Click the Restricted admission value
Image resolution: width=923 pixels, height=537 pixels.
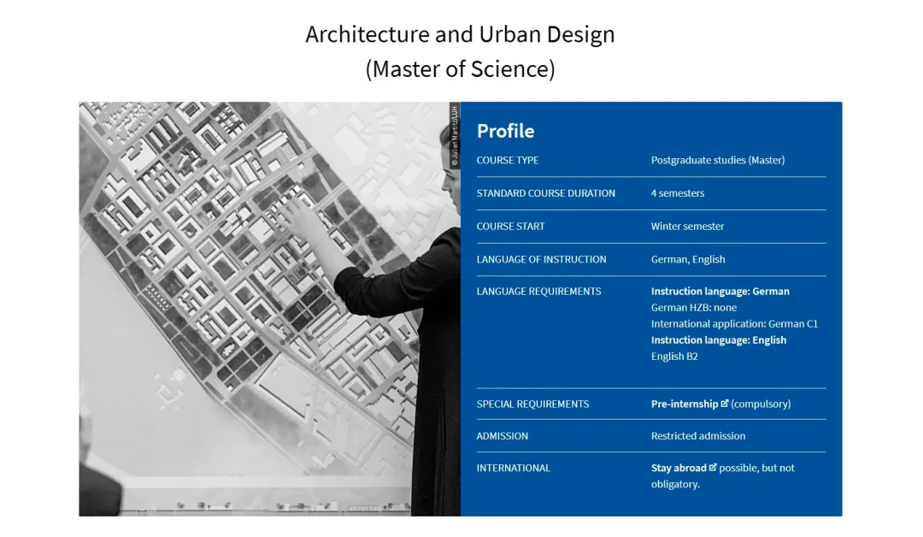(x=697, y=436)
